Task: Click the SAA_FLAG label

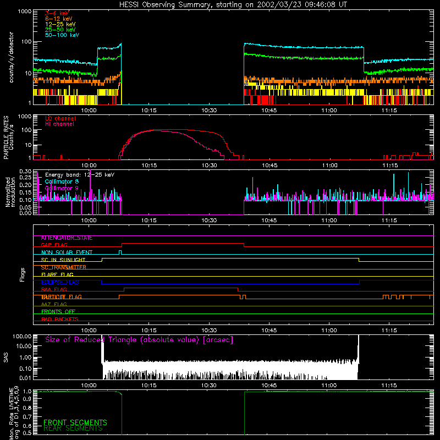Action: click(x=54, y=289)
